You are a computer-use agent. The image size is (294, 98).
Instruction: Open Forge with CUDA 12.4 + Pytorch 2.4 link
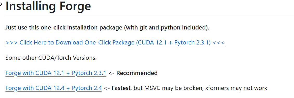click(54, 88)
